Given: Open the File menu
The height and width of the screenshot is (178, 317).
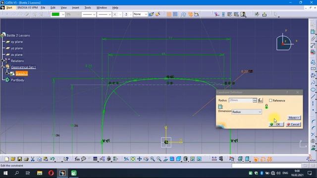Looking at the screenshot, I should (x=43, y=8).
